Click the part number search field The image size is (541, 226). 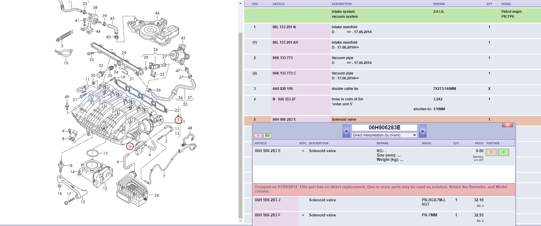pyautogui.click(x=384, y=128)
